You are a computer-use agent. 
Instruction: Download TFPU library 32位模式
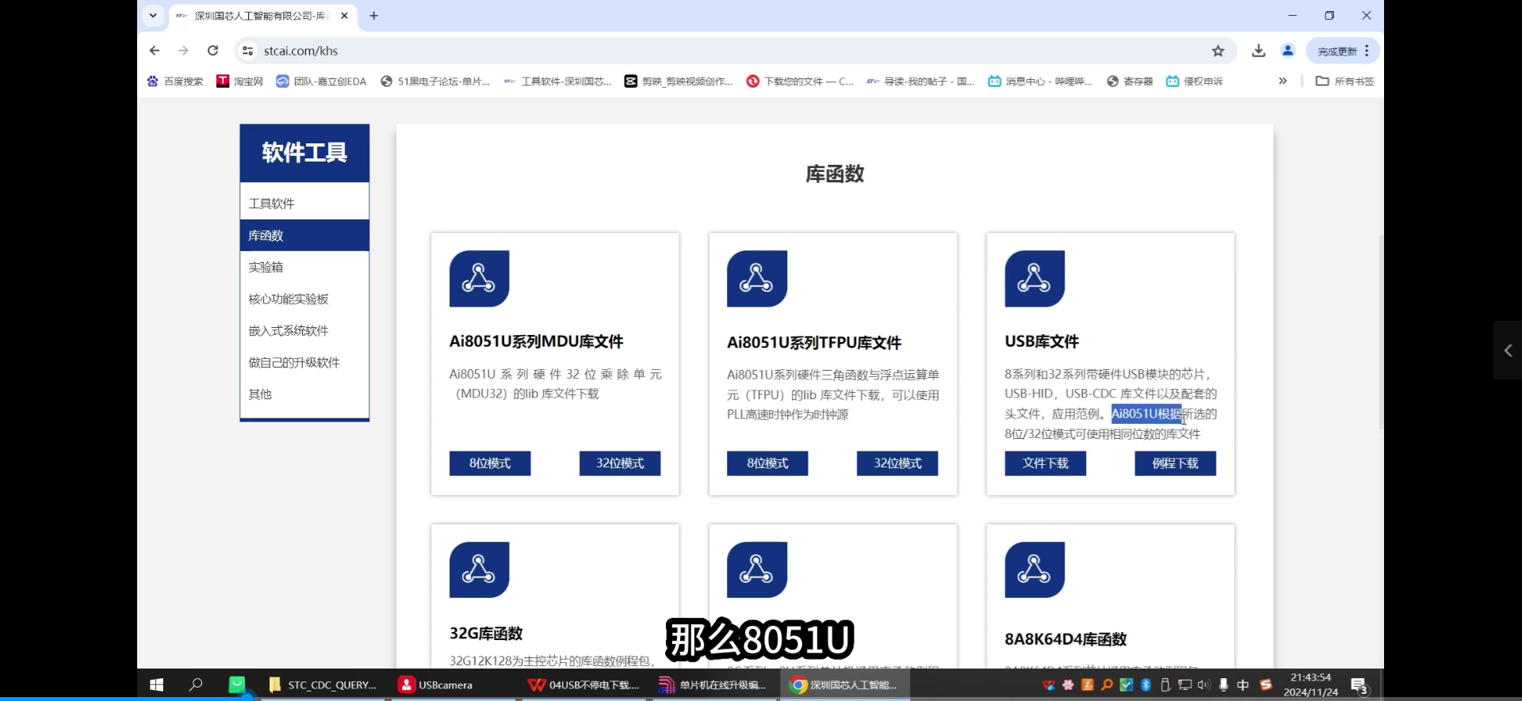tap(897, 463)
